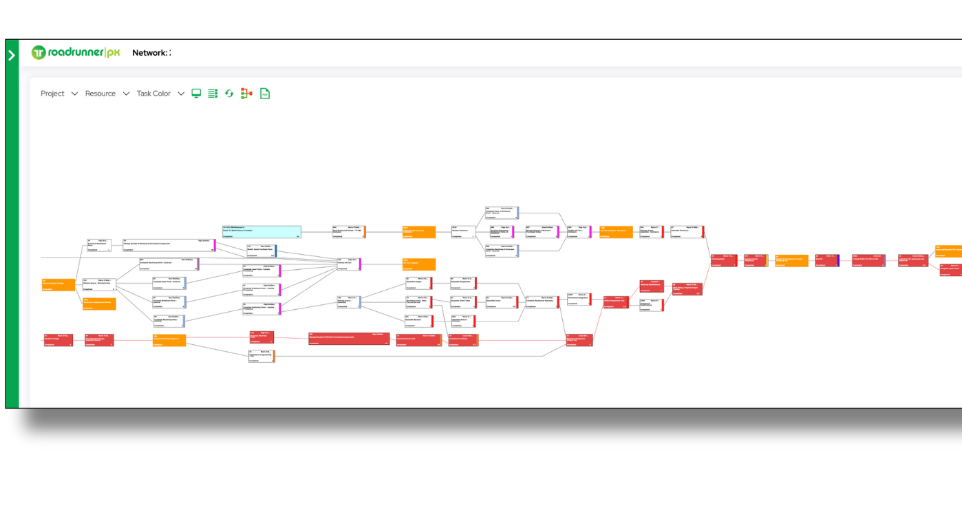
Task: Click the monitor display icon
Action: pos(196,94)
